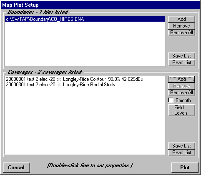Click Add in the Coverages section
This screenshot has width=201, height=175.
(181, 79)
